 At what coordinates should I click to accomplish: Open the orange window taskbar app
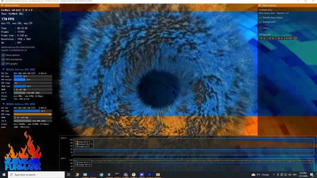pos(158,175)
